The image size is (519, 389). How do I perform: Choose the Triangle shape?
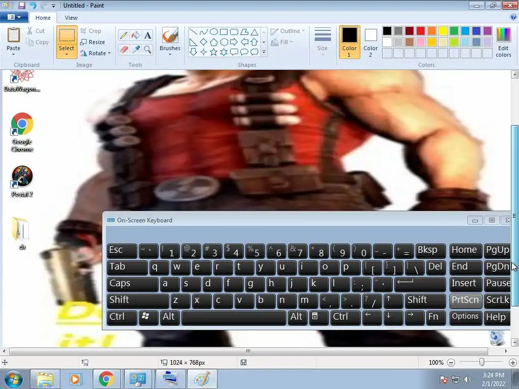point(254,32)
